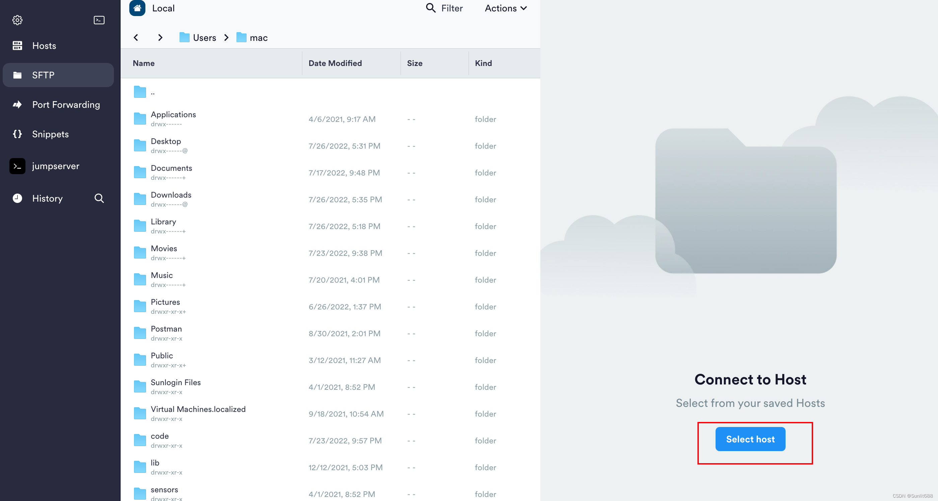938x501 pixels.
Task: Open the parent directory folder icon
Action: 140,92
